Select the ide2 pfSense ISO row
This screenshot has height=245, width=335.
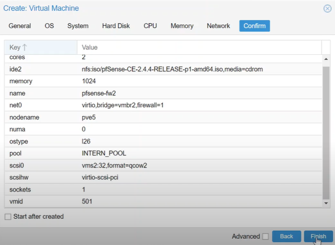point(163,69)
